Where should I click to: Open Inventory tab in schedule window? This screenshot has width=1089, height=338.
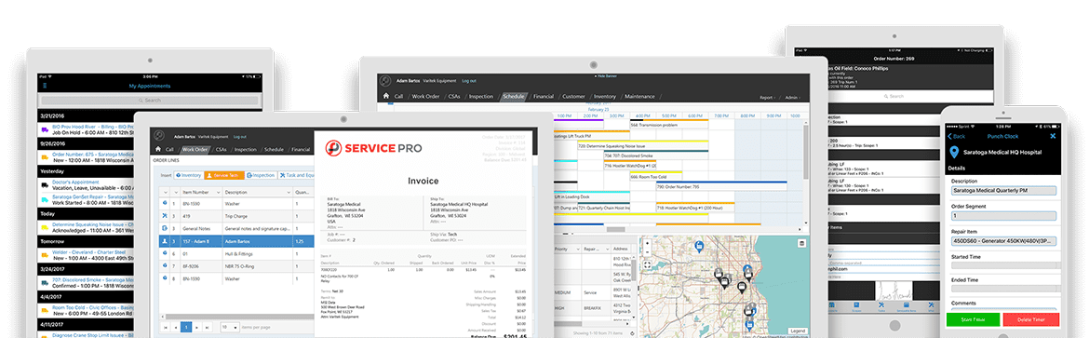coord(604,96)
